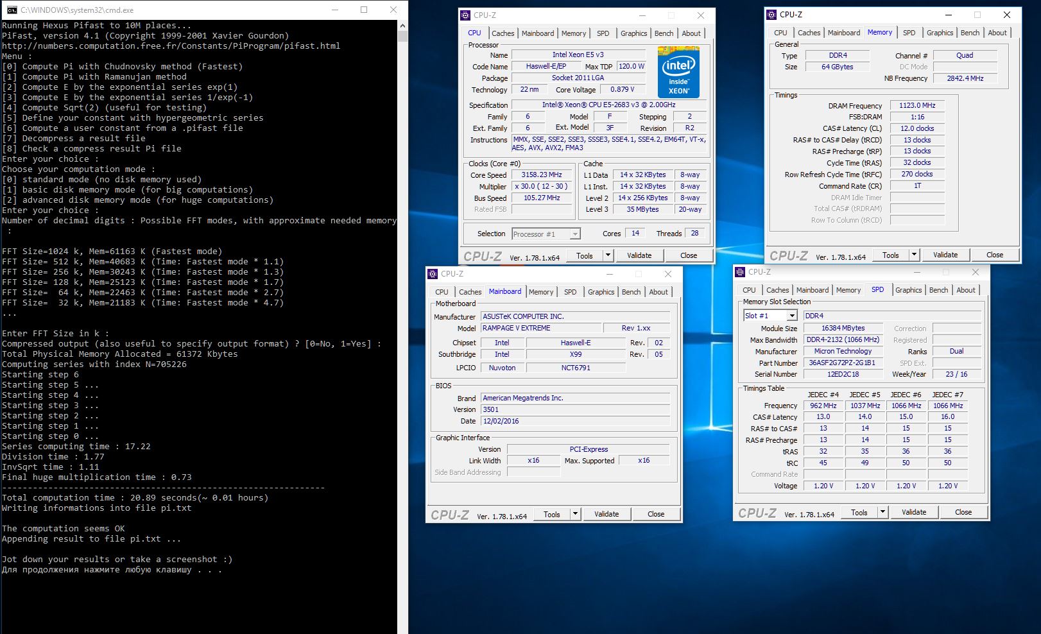The image size is (1041, 634).
Task: Click the Intel Xeon inside logo
Action: (679, 73)
